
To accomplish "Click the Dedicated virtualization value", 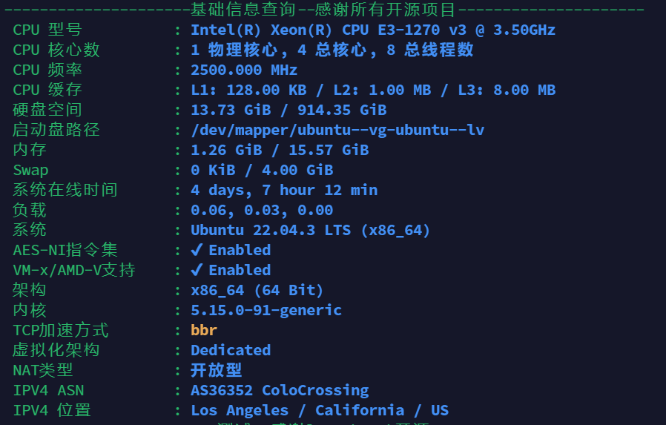I will coord(231,350).
